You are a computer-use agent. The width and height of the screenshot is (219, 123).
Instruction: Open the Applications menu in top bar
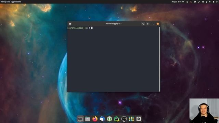click(16, 2)
